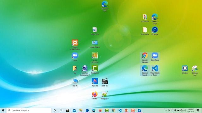Switch to Chrome in the taskbar

[113, 110]
